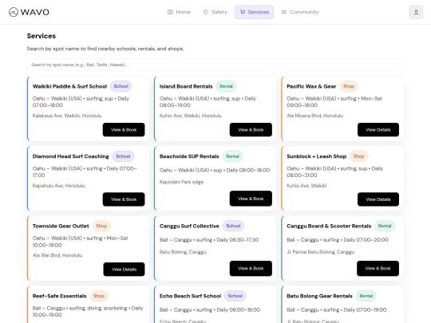
Task: View & Book Island Board Rentals
Action: tap(251, 130)
